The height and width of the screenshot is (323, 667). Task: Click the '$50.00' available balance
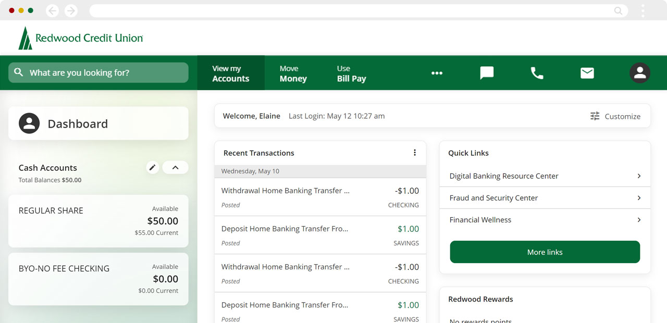coord(163,221)
